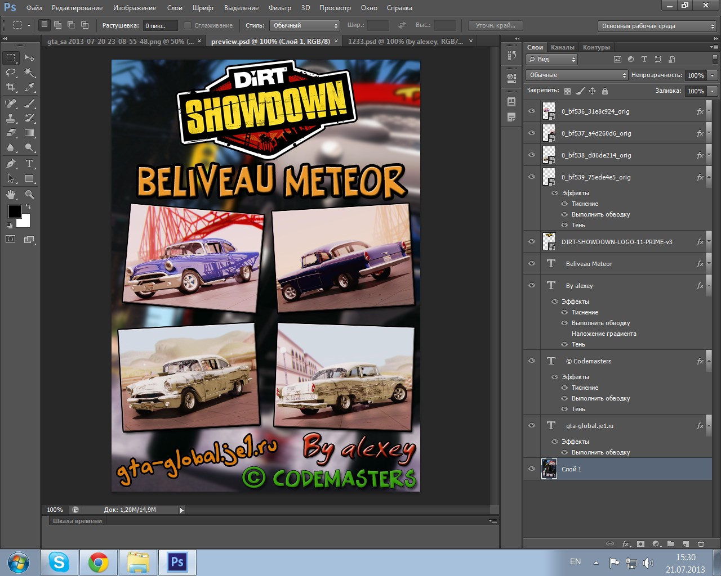
Task: Hide the 0_bf538_d86de214_orig layer
Action: [532, 155]
